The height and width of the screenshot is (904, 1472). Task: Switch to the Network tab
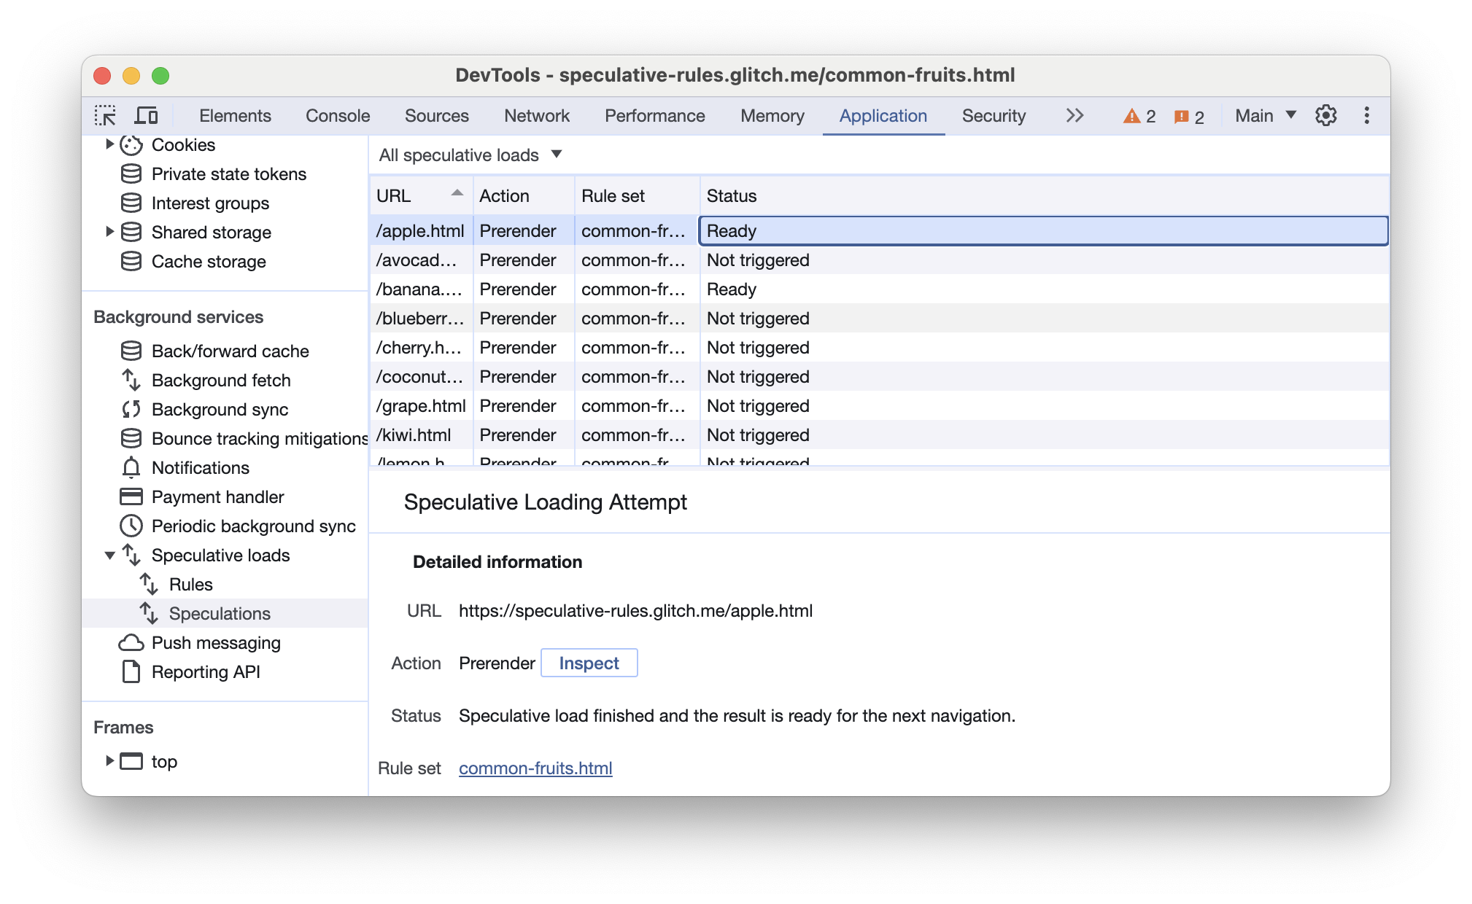point(538,116)
